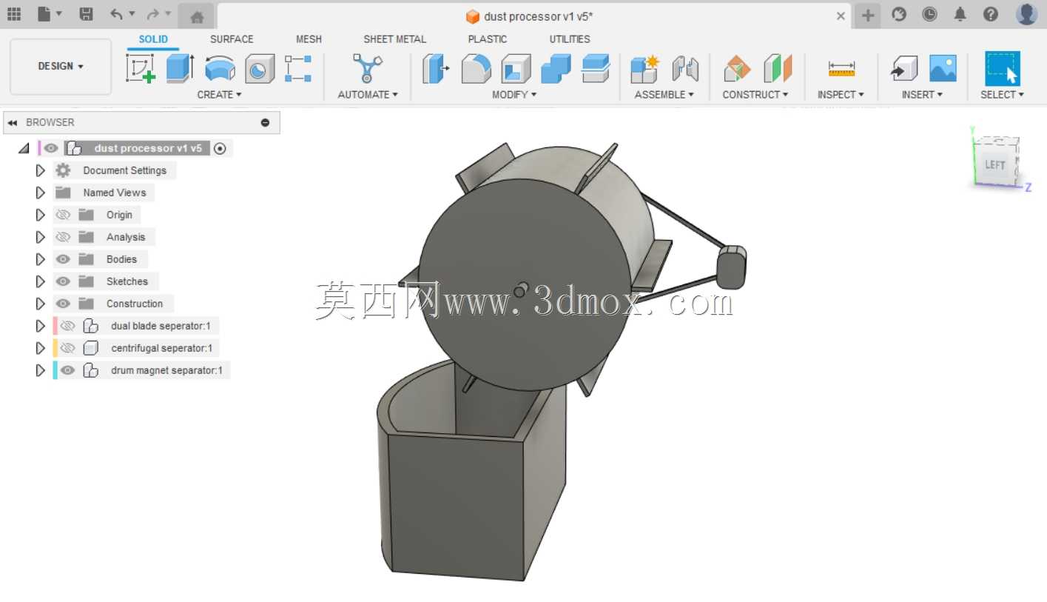Screen dimensions: 1047x602
Task: Expand dual blade seperator:1 node
Action: pos(41,326)
